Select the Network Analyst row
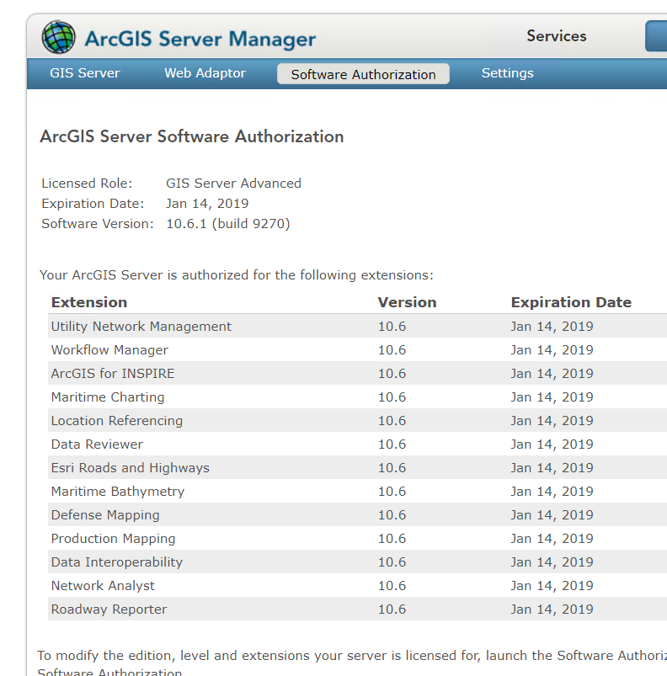This screenshot has height=676, width=667. 357,585
